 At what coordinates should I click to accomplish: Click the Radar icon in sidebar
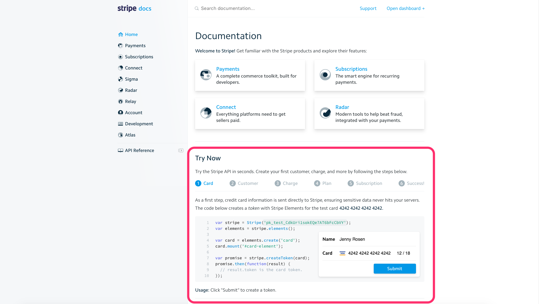coord(121,90)
